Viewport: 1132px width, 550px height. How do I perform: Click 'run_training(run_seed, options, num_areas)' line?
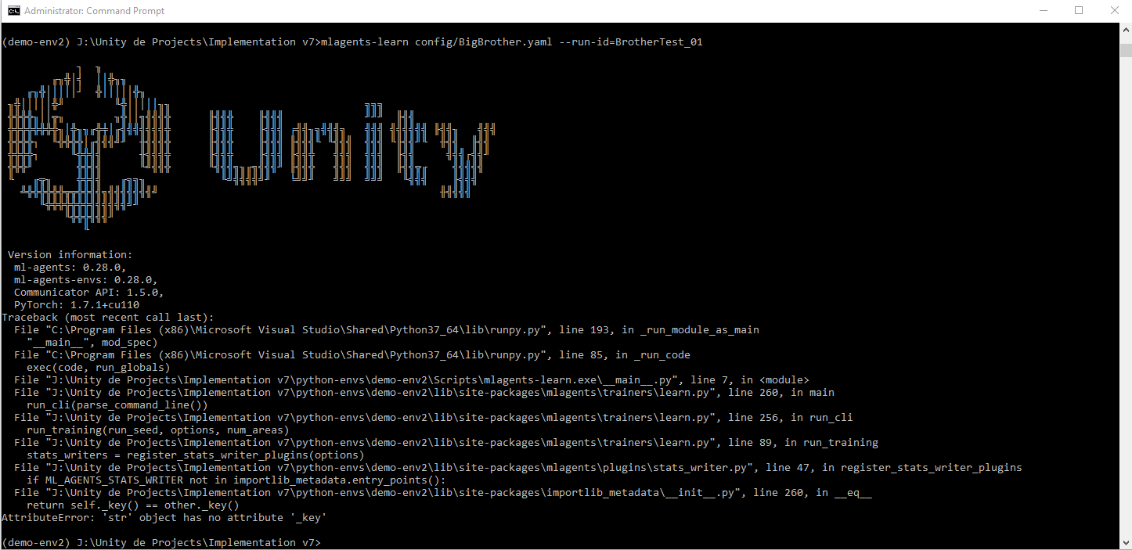(x=158, y=430)
